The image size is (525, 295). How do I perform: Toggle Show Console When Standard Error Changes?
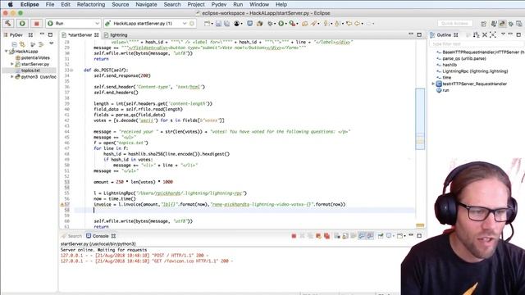click(370, 236)
